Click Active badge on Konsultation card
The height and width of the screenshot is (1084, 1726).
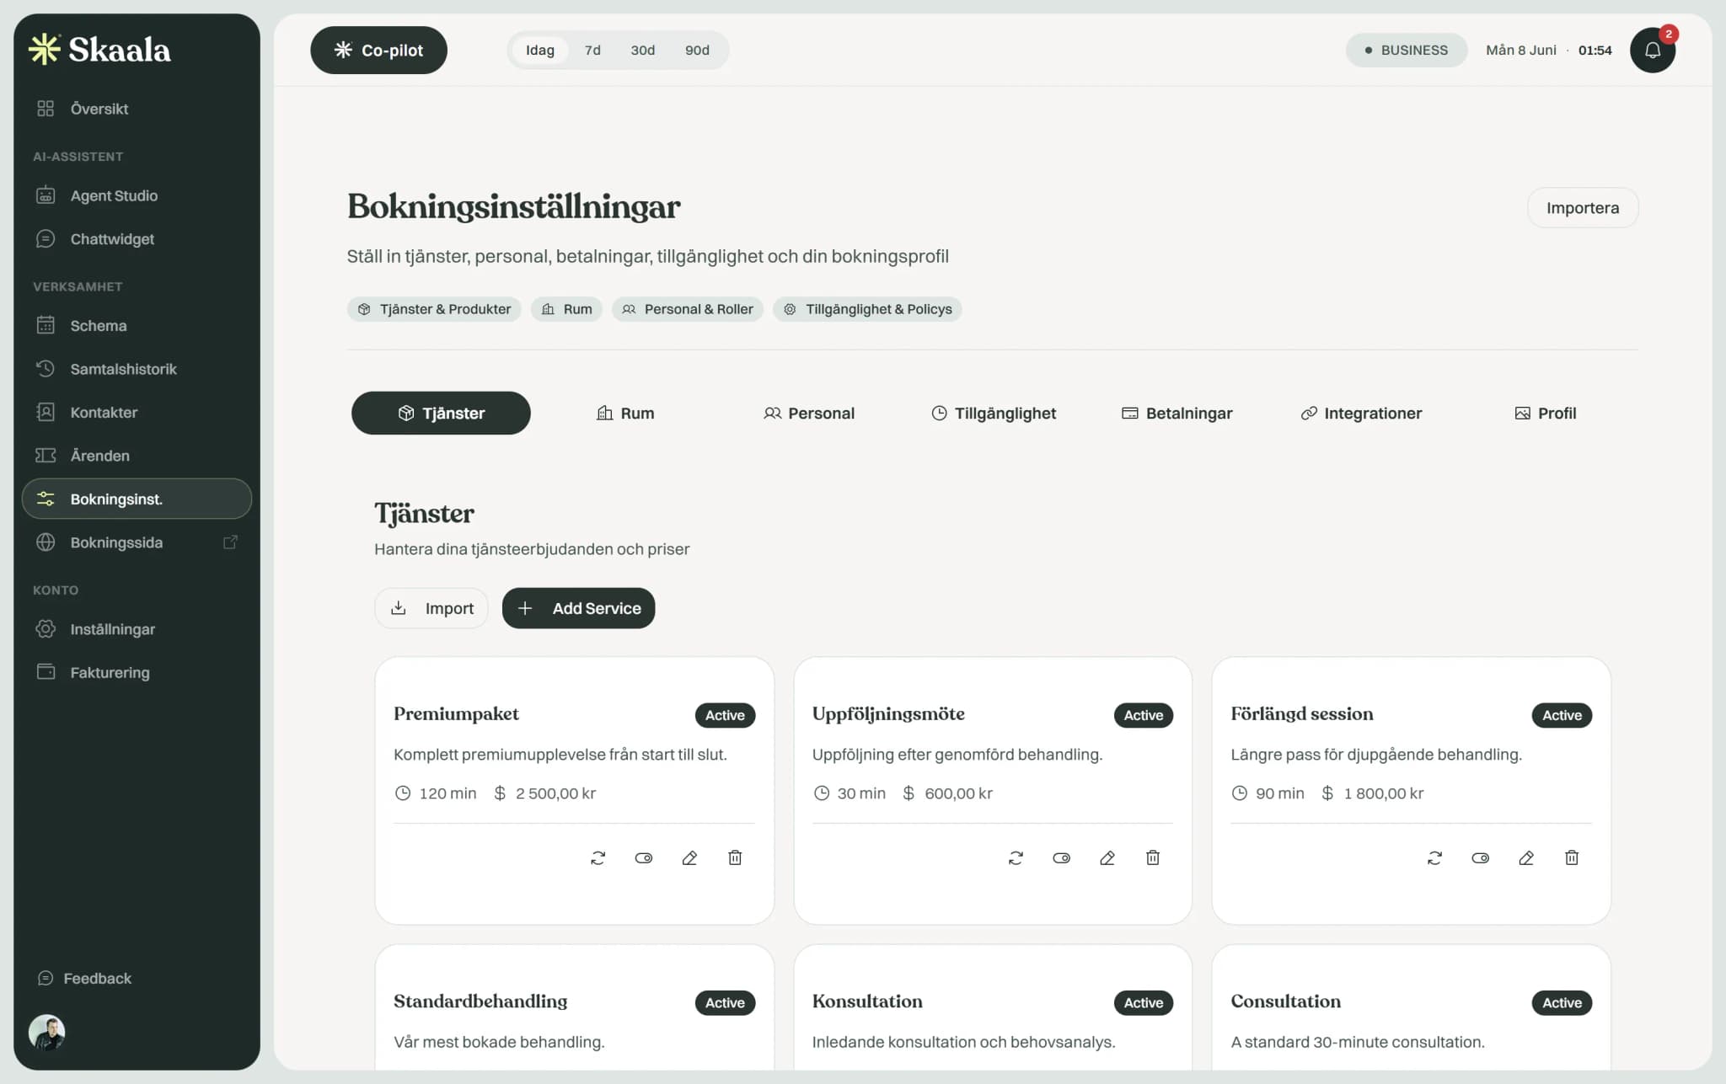pos(1144,1002)
